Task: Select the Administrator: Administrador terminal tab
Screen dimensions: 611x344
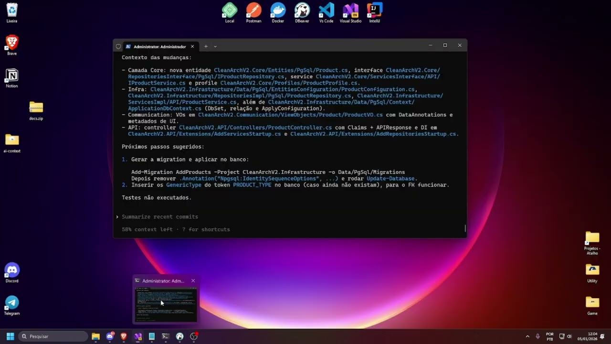Action: (x=159, y=47)
